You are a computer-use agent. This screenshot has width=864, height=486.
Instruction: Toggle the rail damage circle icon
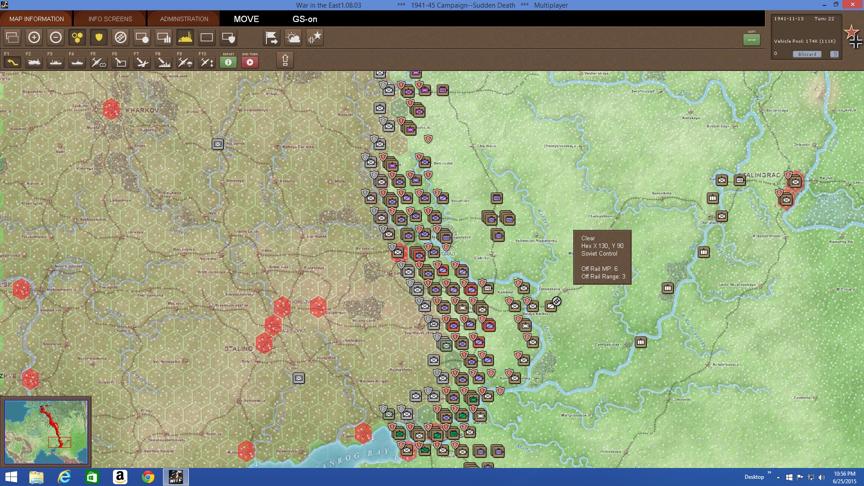point(121,37)
